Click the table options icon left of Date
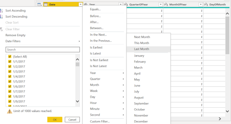The height and width of the screenshot is (124, 231). click(x=39, y=4)
